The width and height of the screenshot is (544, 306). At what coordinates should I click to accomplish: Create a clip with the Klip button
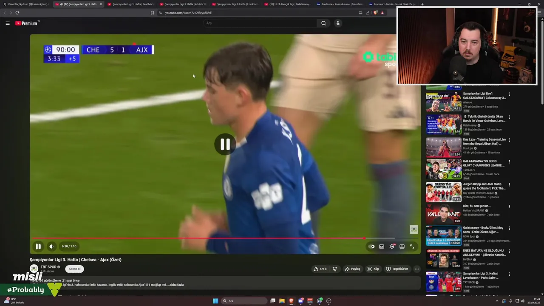point(373,269)
